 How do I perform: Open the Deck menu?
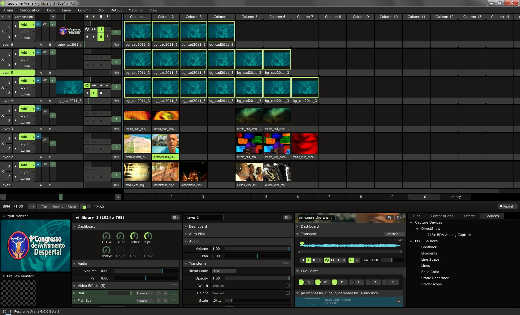pyautogui.click(x=51, y=10)
